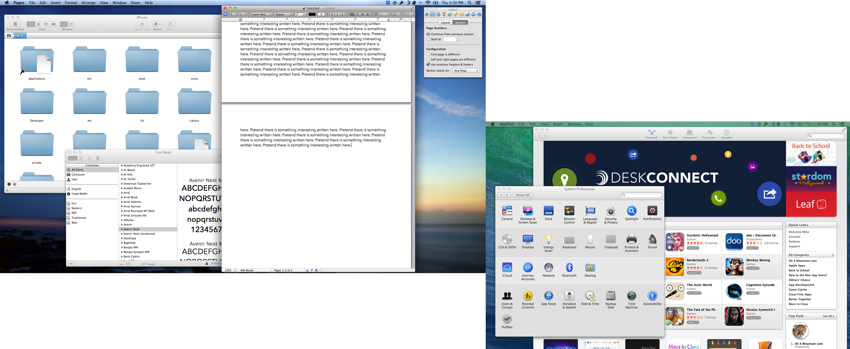Open the Chart inspector icon
This screenshot has width=850, height=349.
pos(467,14)
